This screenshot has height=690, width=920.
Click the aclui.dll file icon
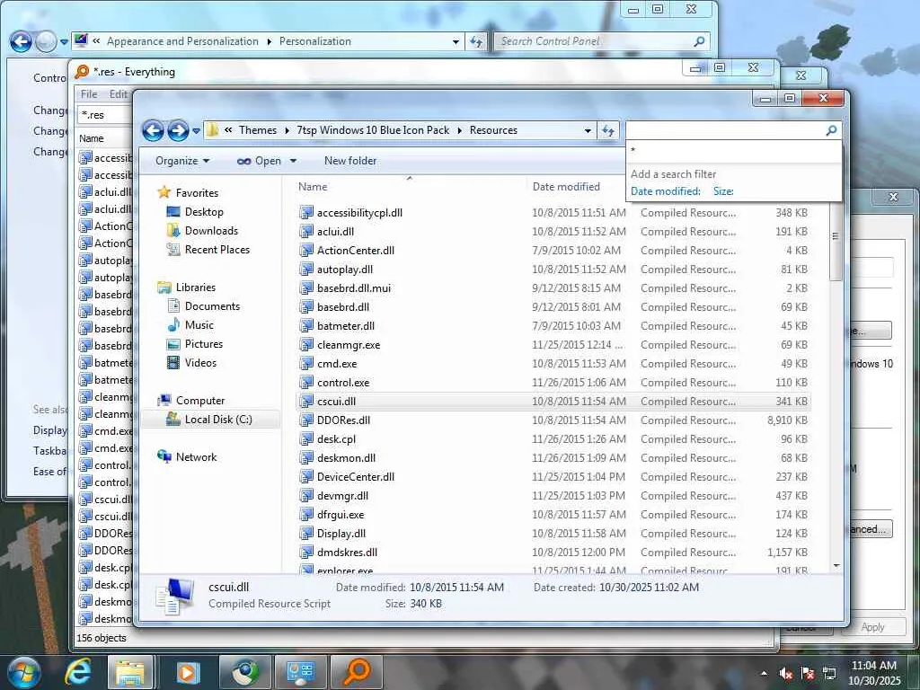pyautogui.click(x=306, y=231)
